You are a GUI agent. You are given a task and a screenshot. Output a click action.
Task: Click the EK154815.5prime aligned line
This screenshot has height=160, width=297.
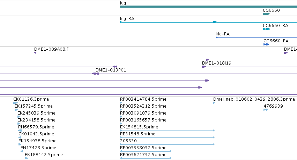tap(167, 130)
